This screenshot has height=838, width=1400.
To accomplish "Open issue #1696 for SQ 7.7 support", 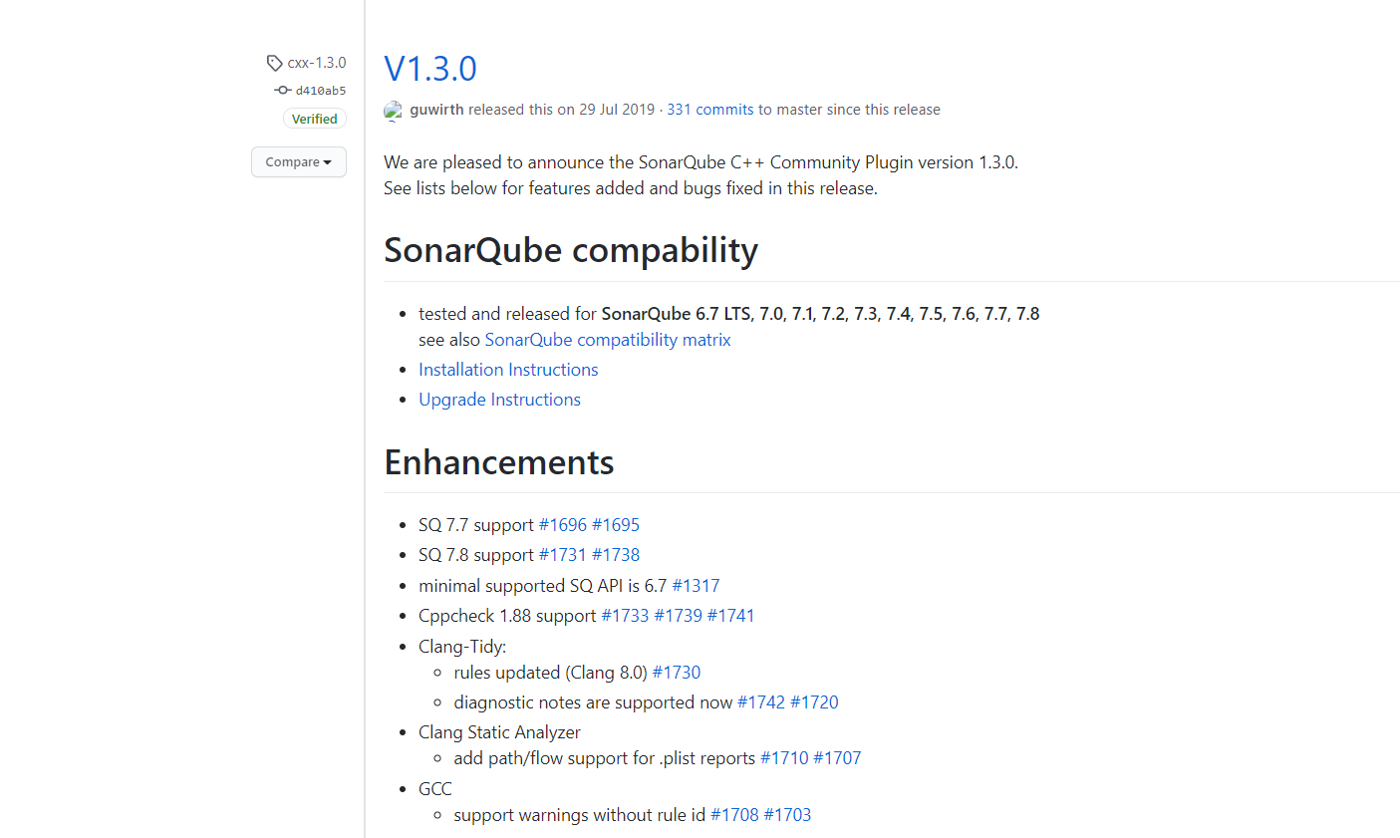I will click(560, 524).
